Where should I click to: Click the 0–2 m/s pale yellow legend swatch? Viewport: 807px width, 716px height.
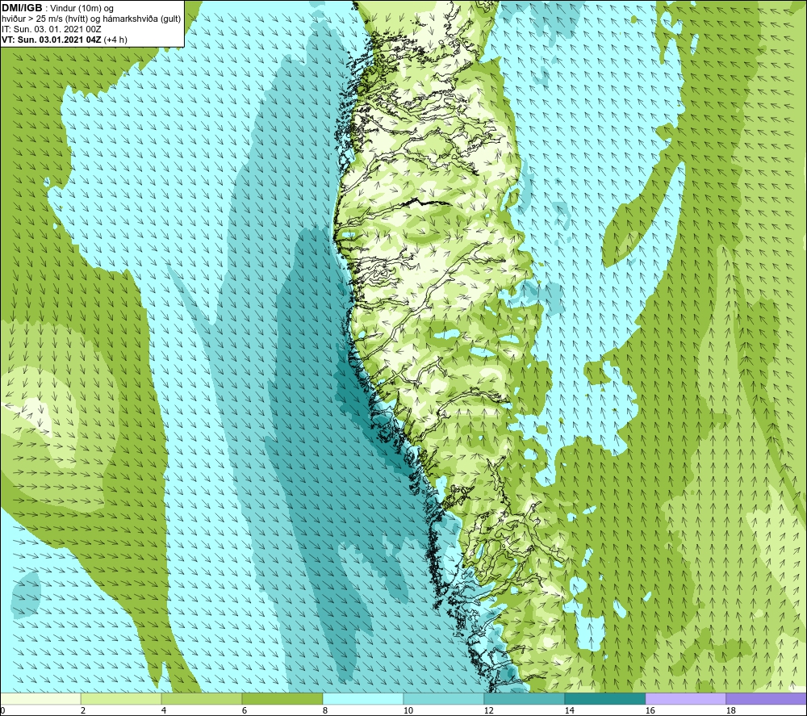[x=40, y=698]
